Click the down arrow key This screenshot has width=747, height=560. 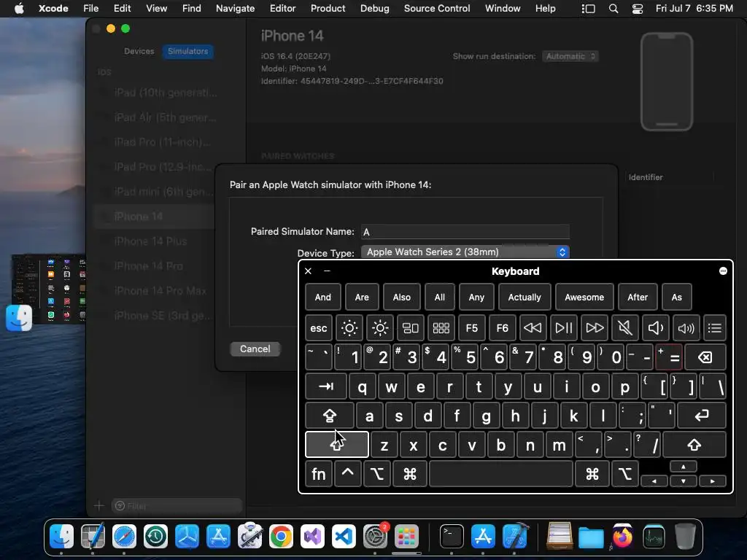(683, 481)
